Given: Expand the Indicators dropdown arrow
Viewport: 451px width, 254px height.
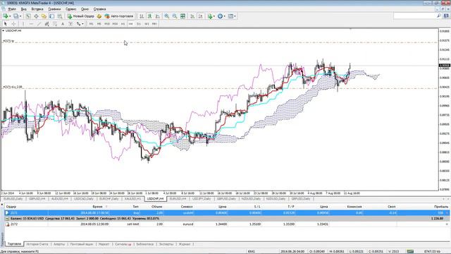Looking at the screenshot, I should (214, 16).
